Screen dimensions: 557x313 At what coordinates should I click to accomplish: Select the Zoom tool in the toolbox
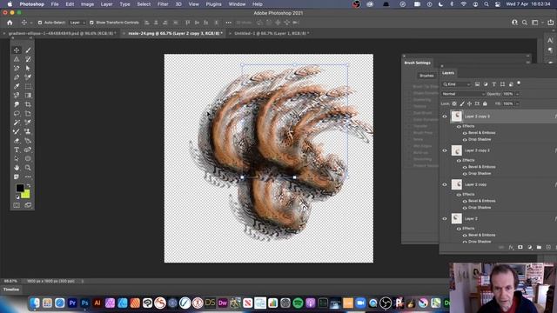(28, 168)
